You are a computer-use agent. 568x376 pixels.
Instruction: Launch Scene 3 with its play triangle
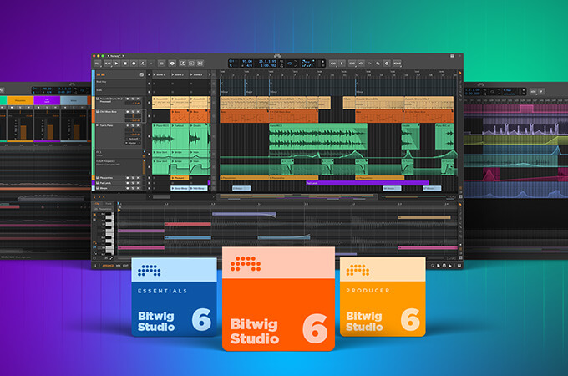(191, 74)
